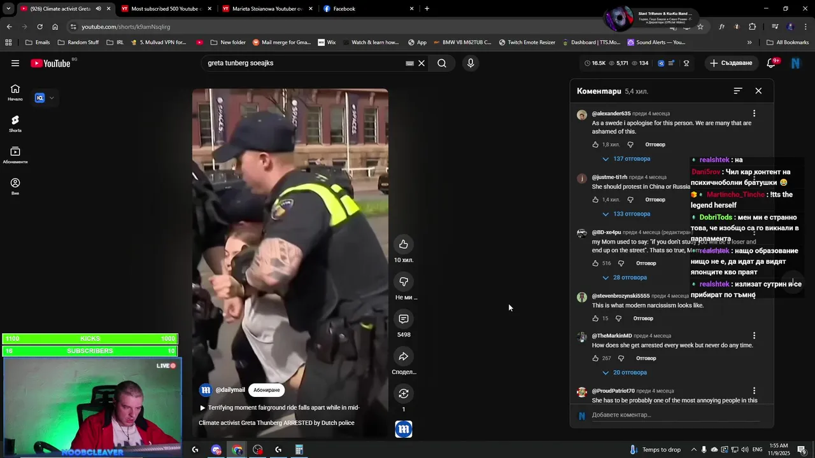Viewport: 815px width, 458px height.
Task: Open the YouTube hamburger guide menu
Action: tap(15, 63)
